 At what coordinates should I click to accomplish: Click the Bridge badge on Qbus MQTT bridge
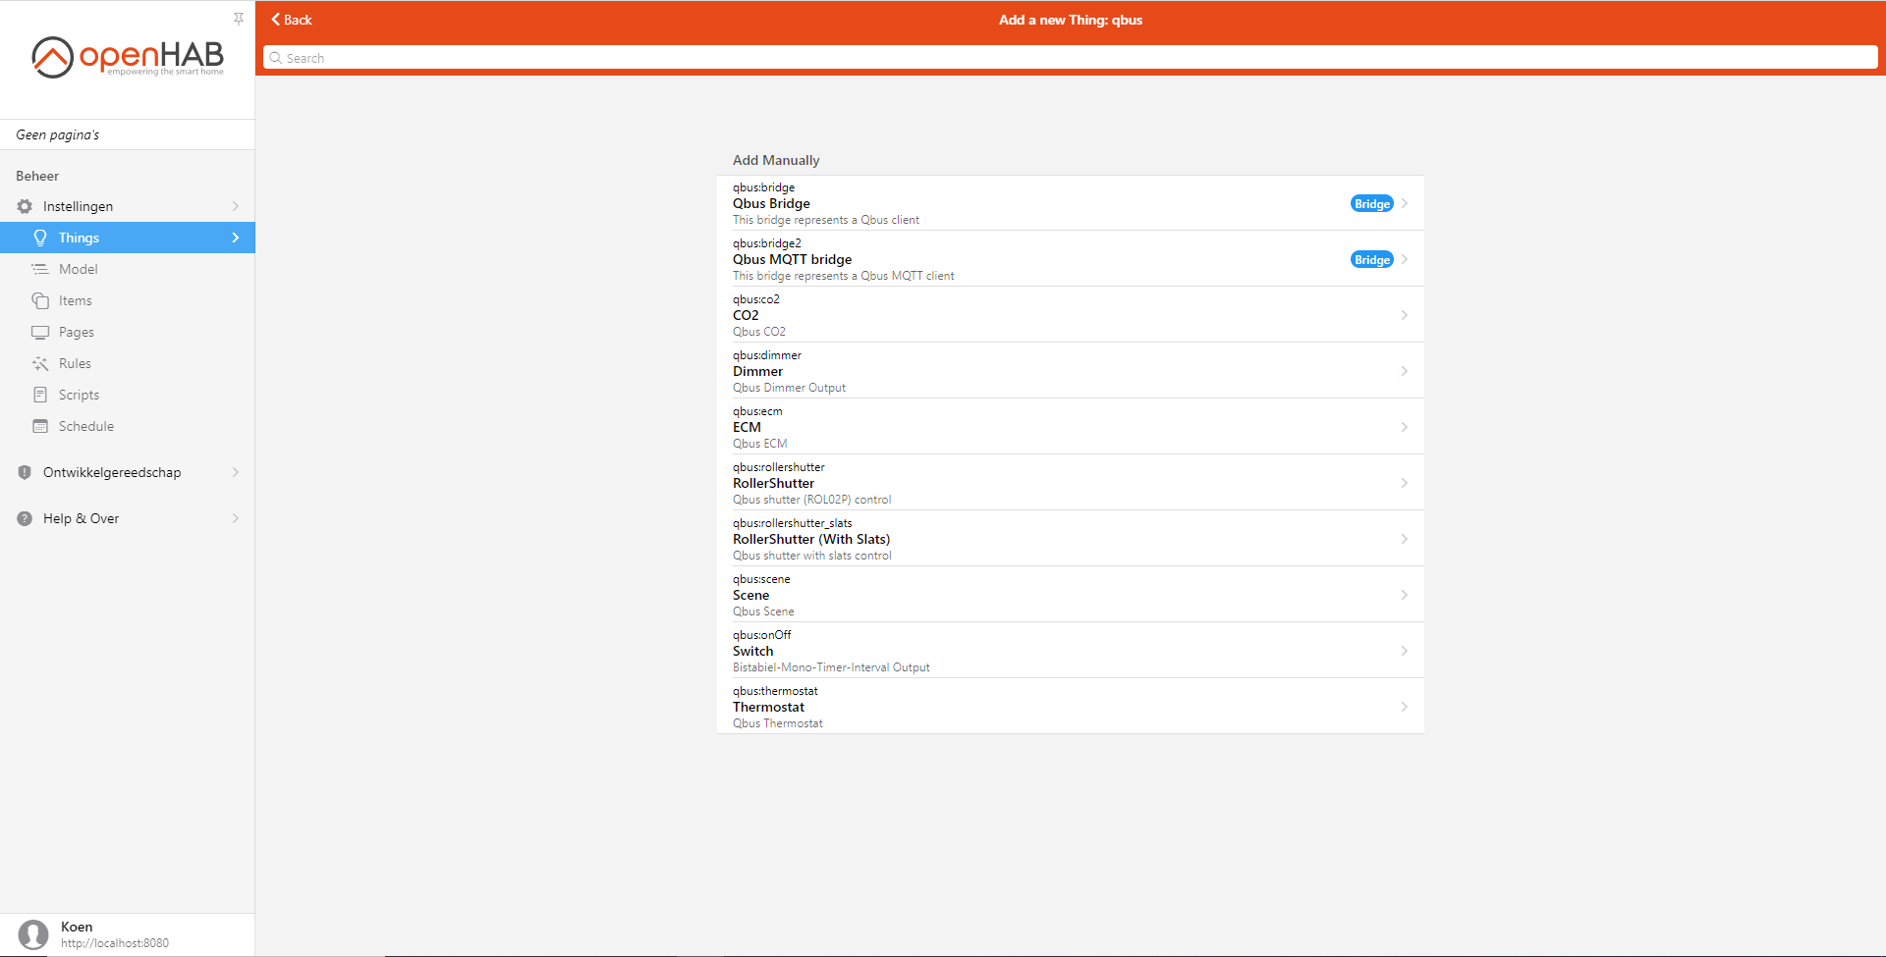click(x=1371, y=259)
